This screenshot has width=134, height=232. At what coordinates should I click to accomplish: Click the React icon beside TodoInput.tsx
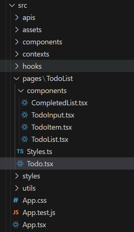(25, 115)
